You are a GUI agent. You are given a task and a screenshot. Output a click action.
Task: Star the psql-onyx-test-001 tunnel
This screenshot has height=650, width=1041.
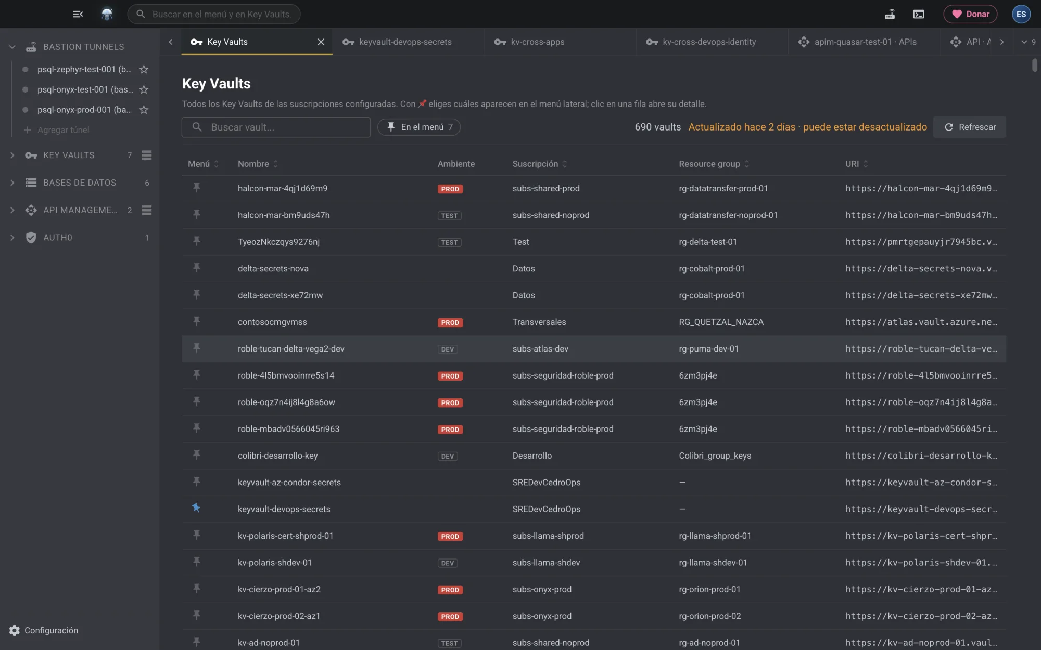144,89
